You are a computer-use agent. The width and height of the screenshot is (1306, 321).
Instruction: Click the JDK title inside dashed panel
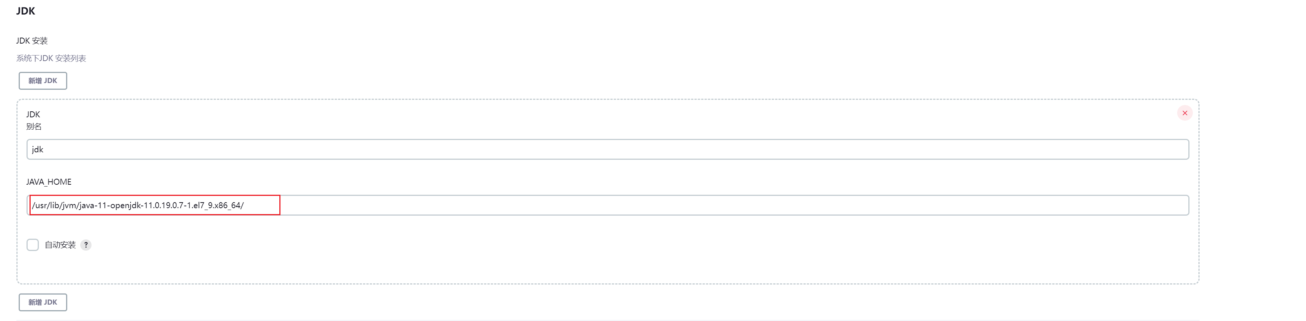coord(34,115)
